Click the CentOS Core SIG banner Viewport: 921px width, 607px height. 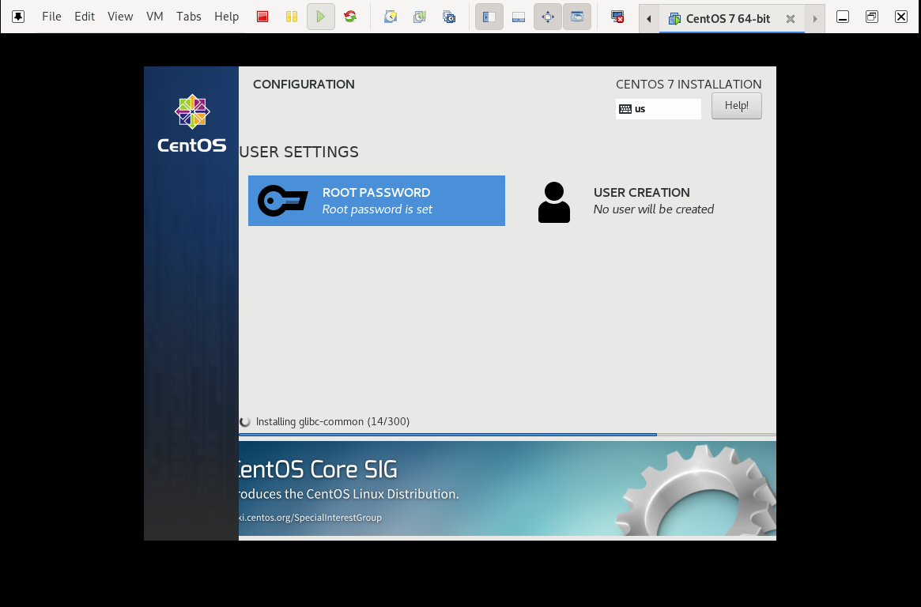tap(508, 488)
